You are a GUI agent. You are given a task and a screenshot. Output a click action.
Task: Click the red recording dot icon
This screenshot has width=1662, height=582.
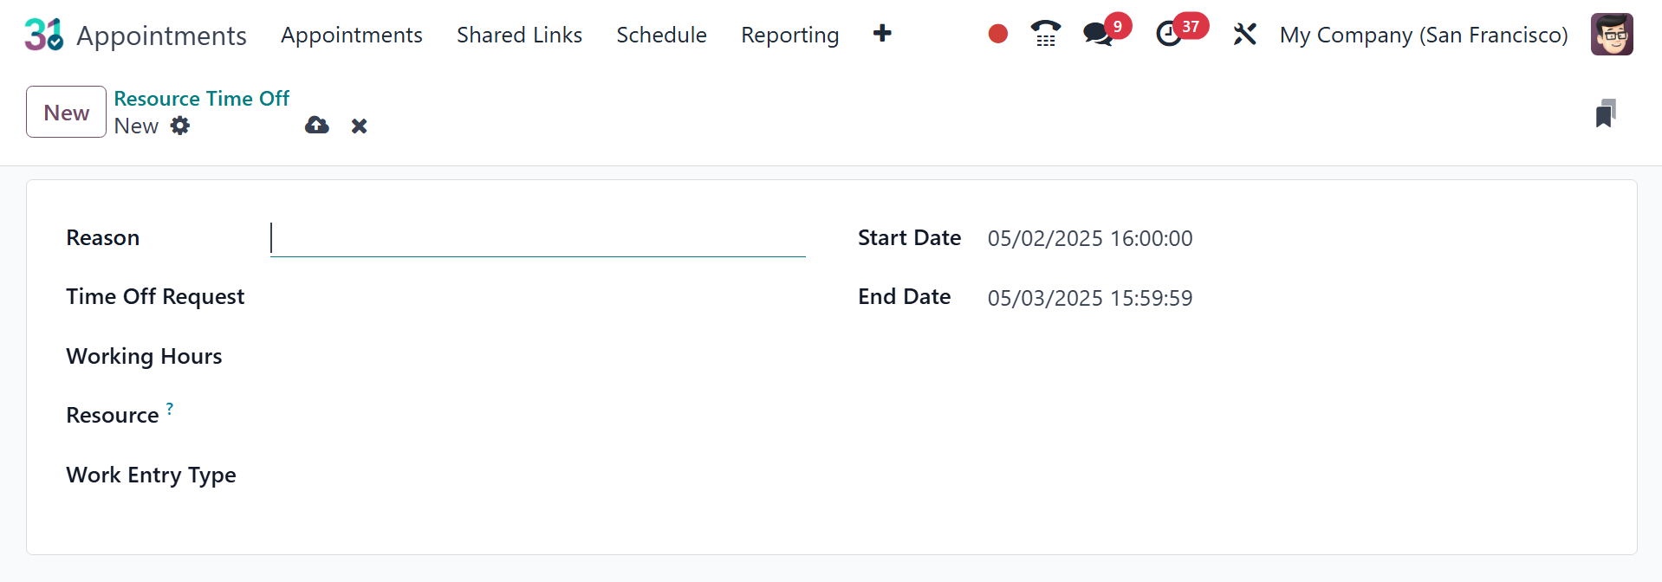[998, 34]
